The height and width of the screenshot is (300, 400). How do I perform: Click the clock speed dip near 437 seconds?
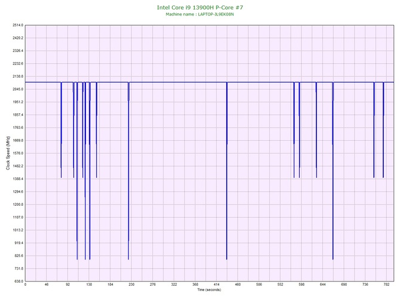point(227,171)
